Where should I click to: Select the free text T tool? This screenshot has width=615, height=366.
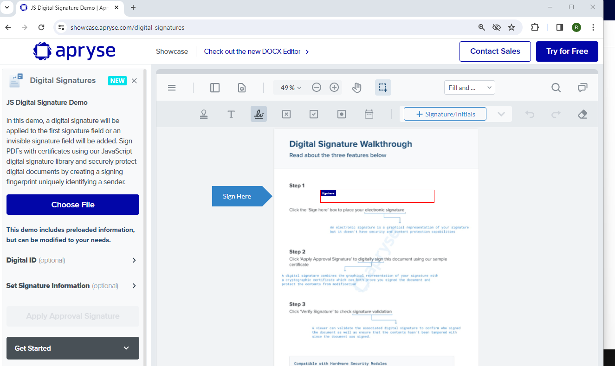[x=231, y=114]
